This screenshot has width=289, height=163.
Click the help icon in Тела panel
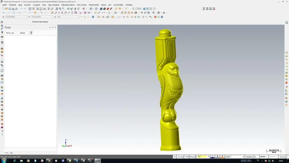31,33
